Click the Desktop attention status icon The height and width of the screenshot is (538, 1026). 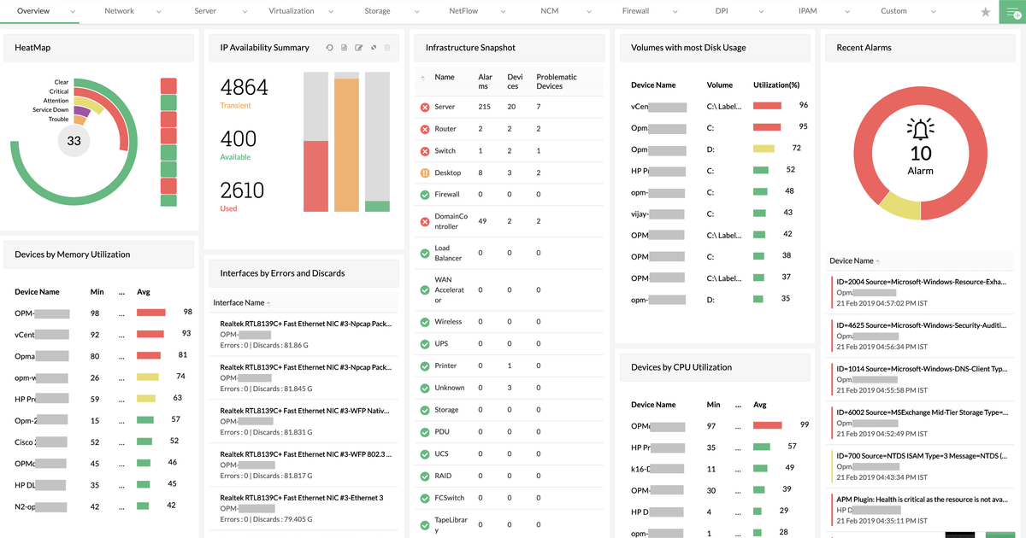click(425, 173)
